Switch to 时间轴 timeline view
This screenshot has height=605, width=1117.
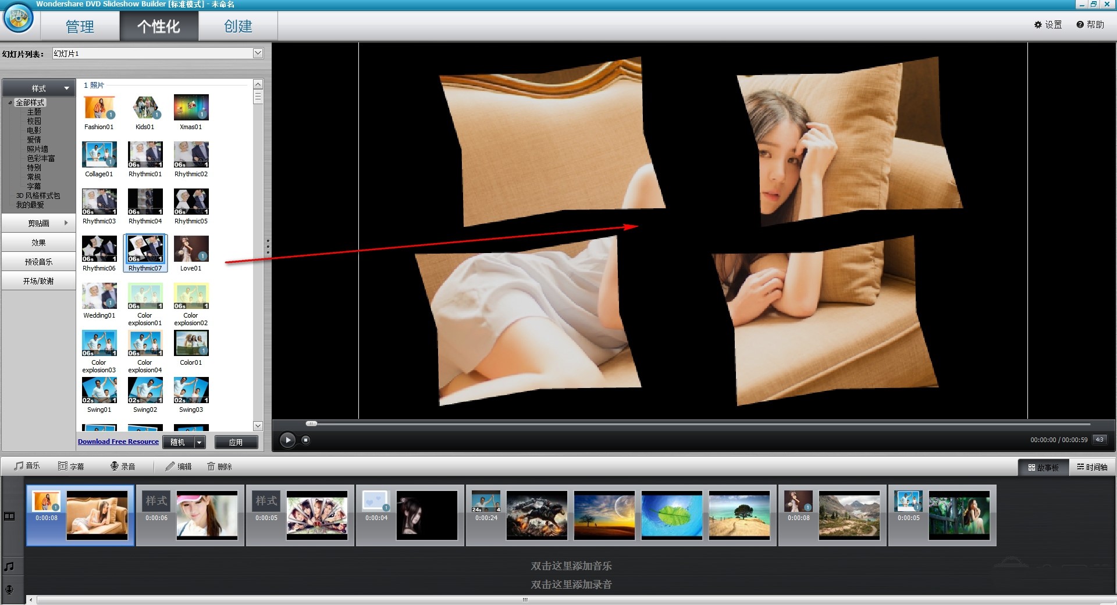(x=1092, y=467)
